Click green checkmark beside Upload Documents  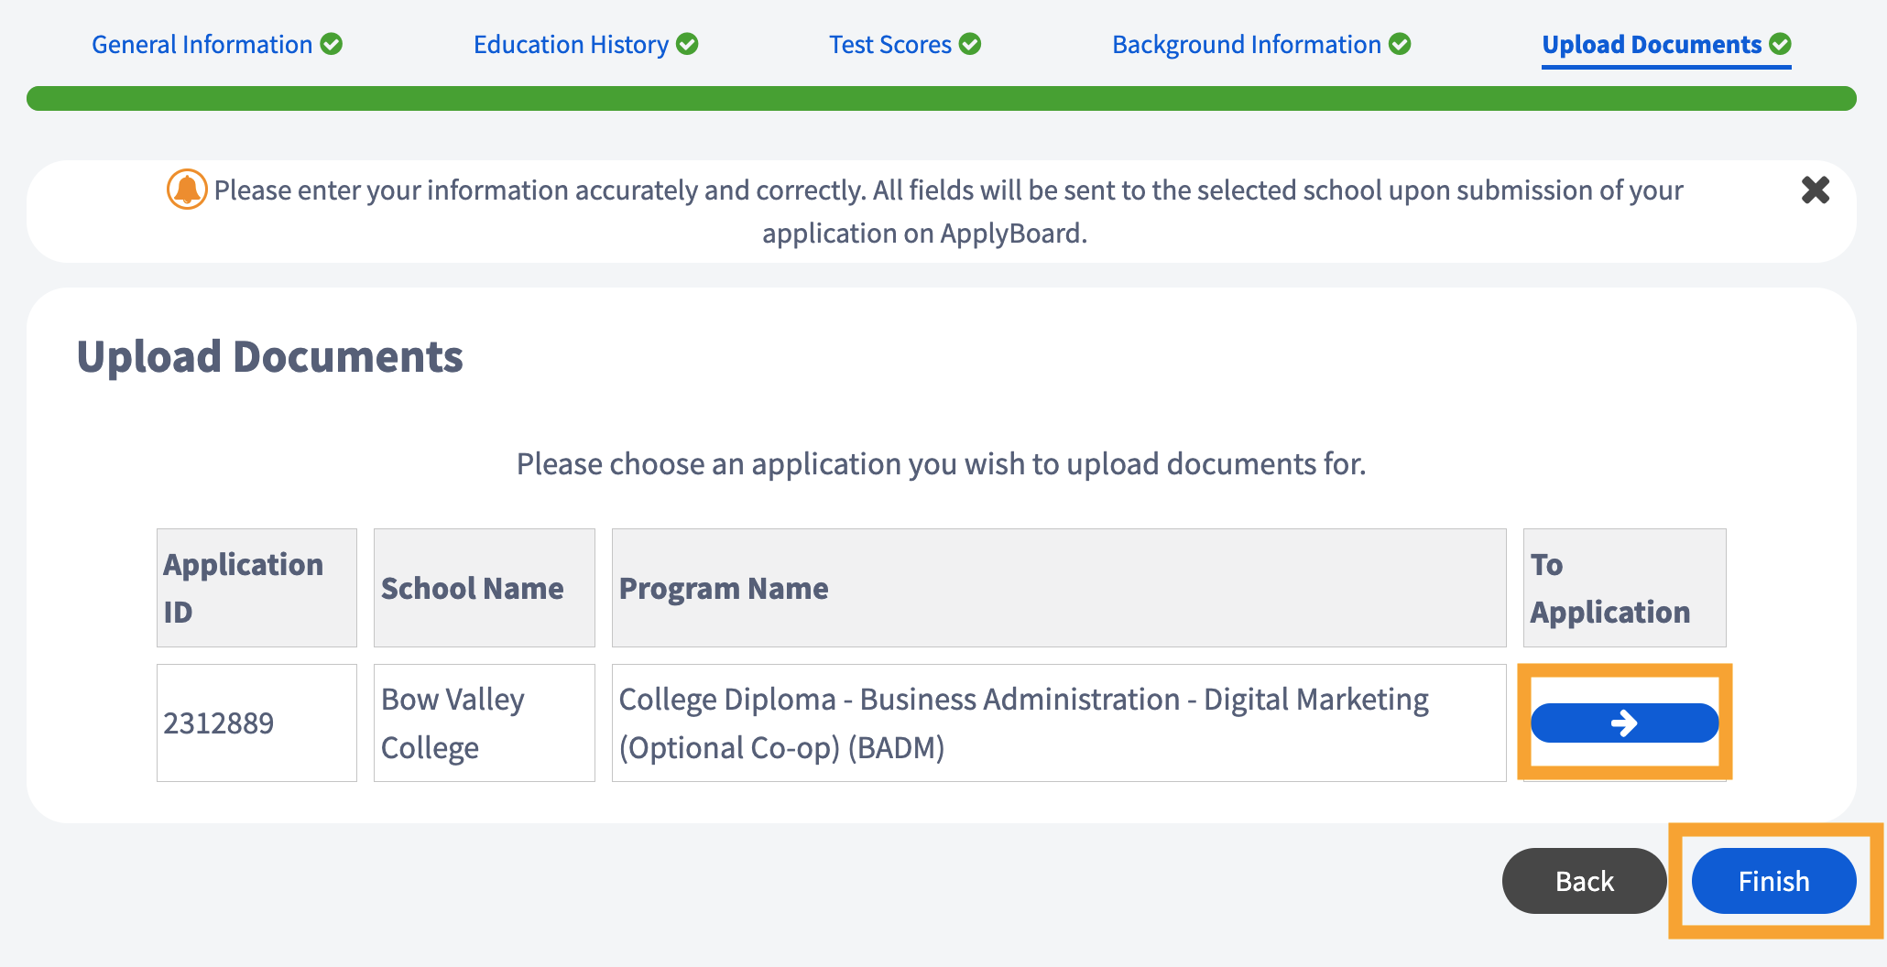(1780, 44)
